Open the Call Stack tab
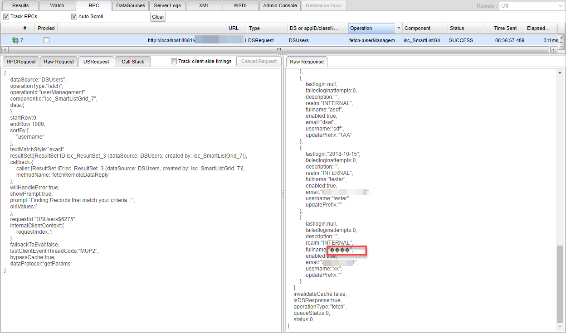The width and height of the screenshot is (566, 333). pos(132,62)
